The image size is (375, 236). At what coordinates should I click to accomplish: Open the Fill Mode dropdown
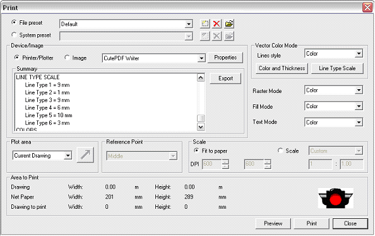click(x=359, y=106)
